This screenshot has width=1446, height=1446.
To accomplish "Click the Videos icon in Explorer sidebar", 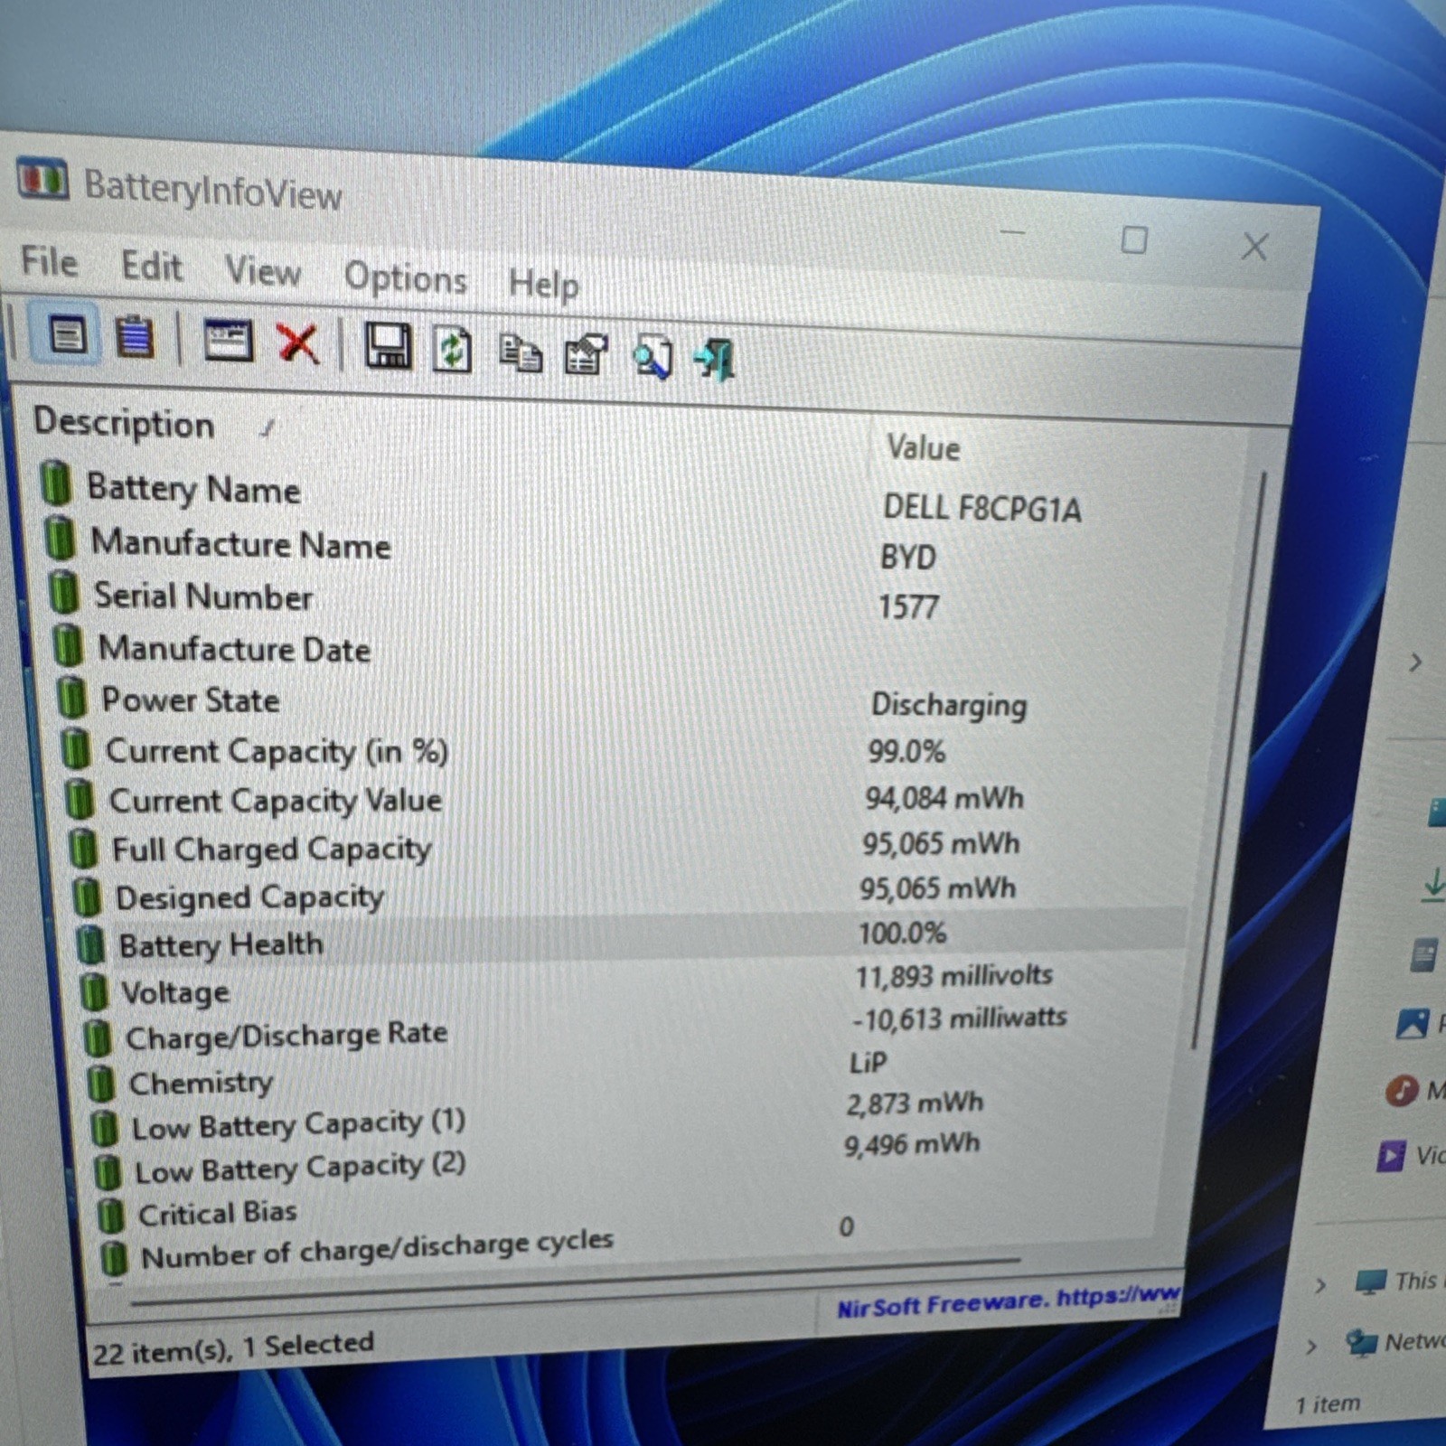I will pos(1391,1156).
